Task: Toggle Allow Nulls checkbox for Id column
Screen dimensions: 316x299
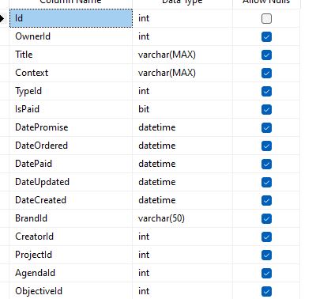Action: click(266, 18)
